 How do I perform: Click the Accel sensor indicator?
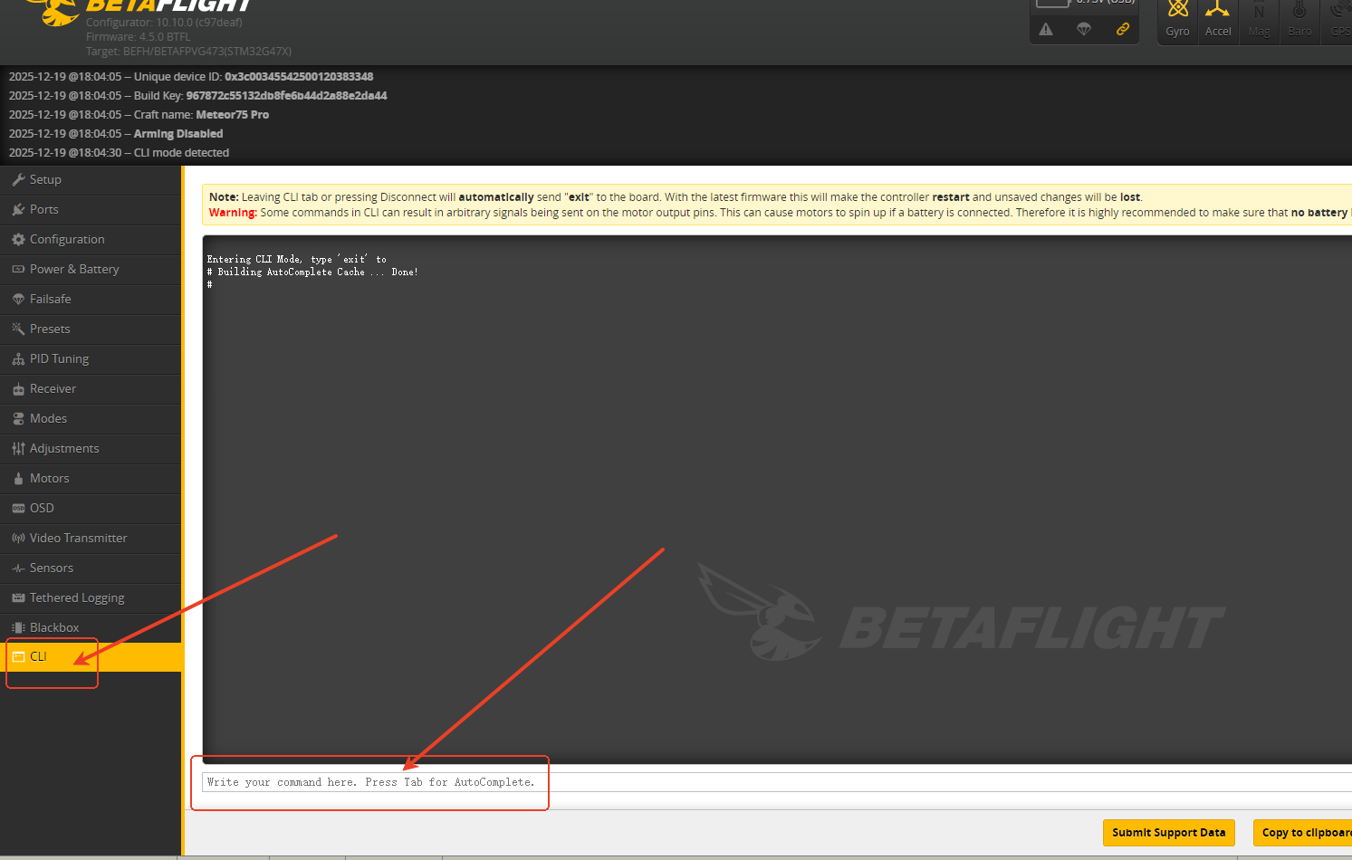pyautogui.click(x=1218, y=20)
